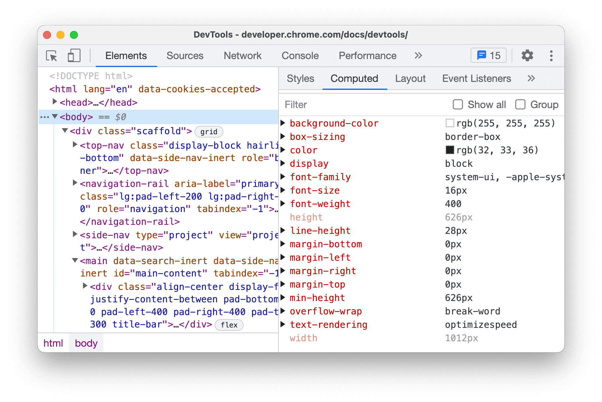Open the three-dot customize menu
Image resolution: width=602 pixels, height=402 pixels.
pyautogui.click(x=551, y=56)
